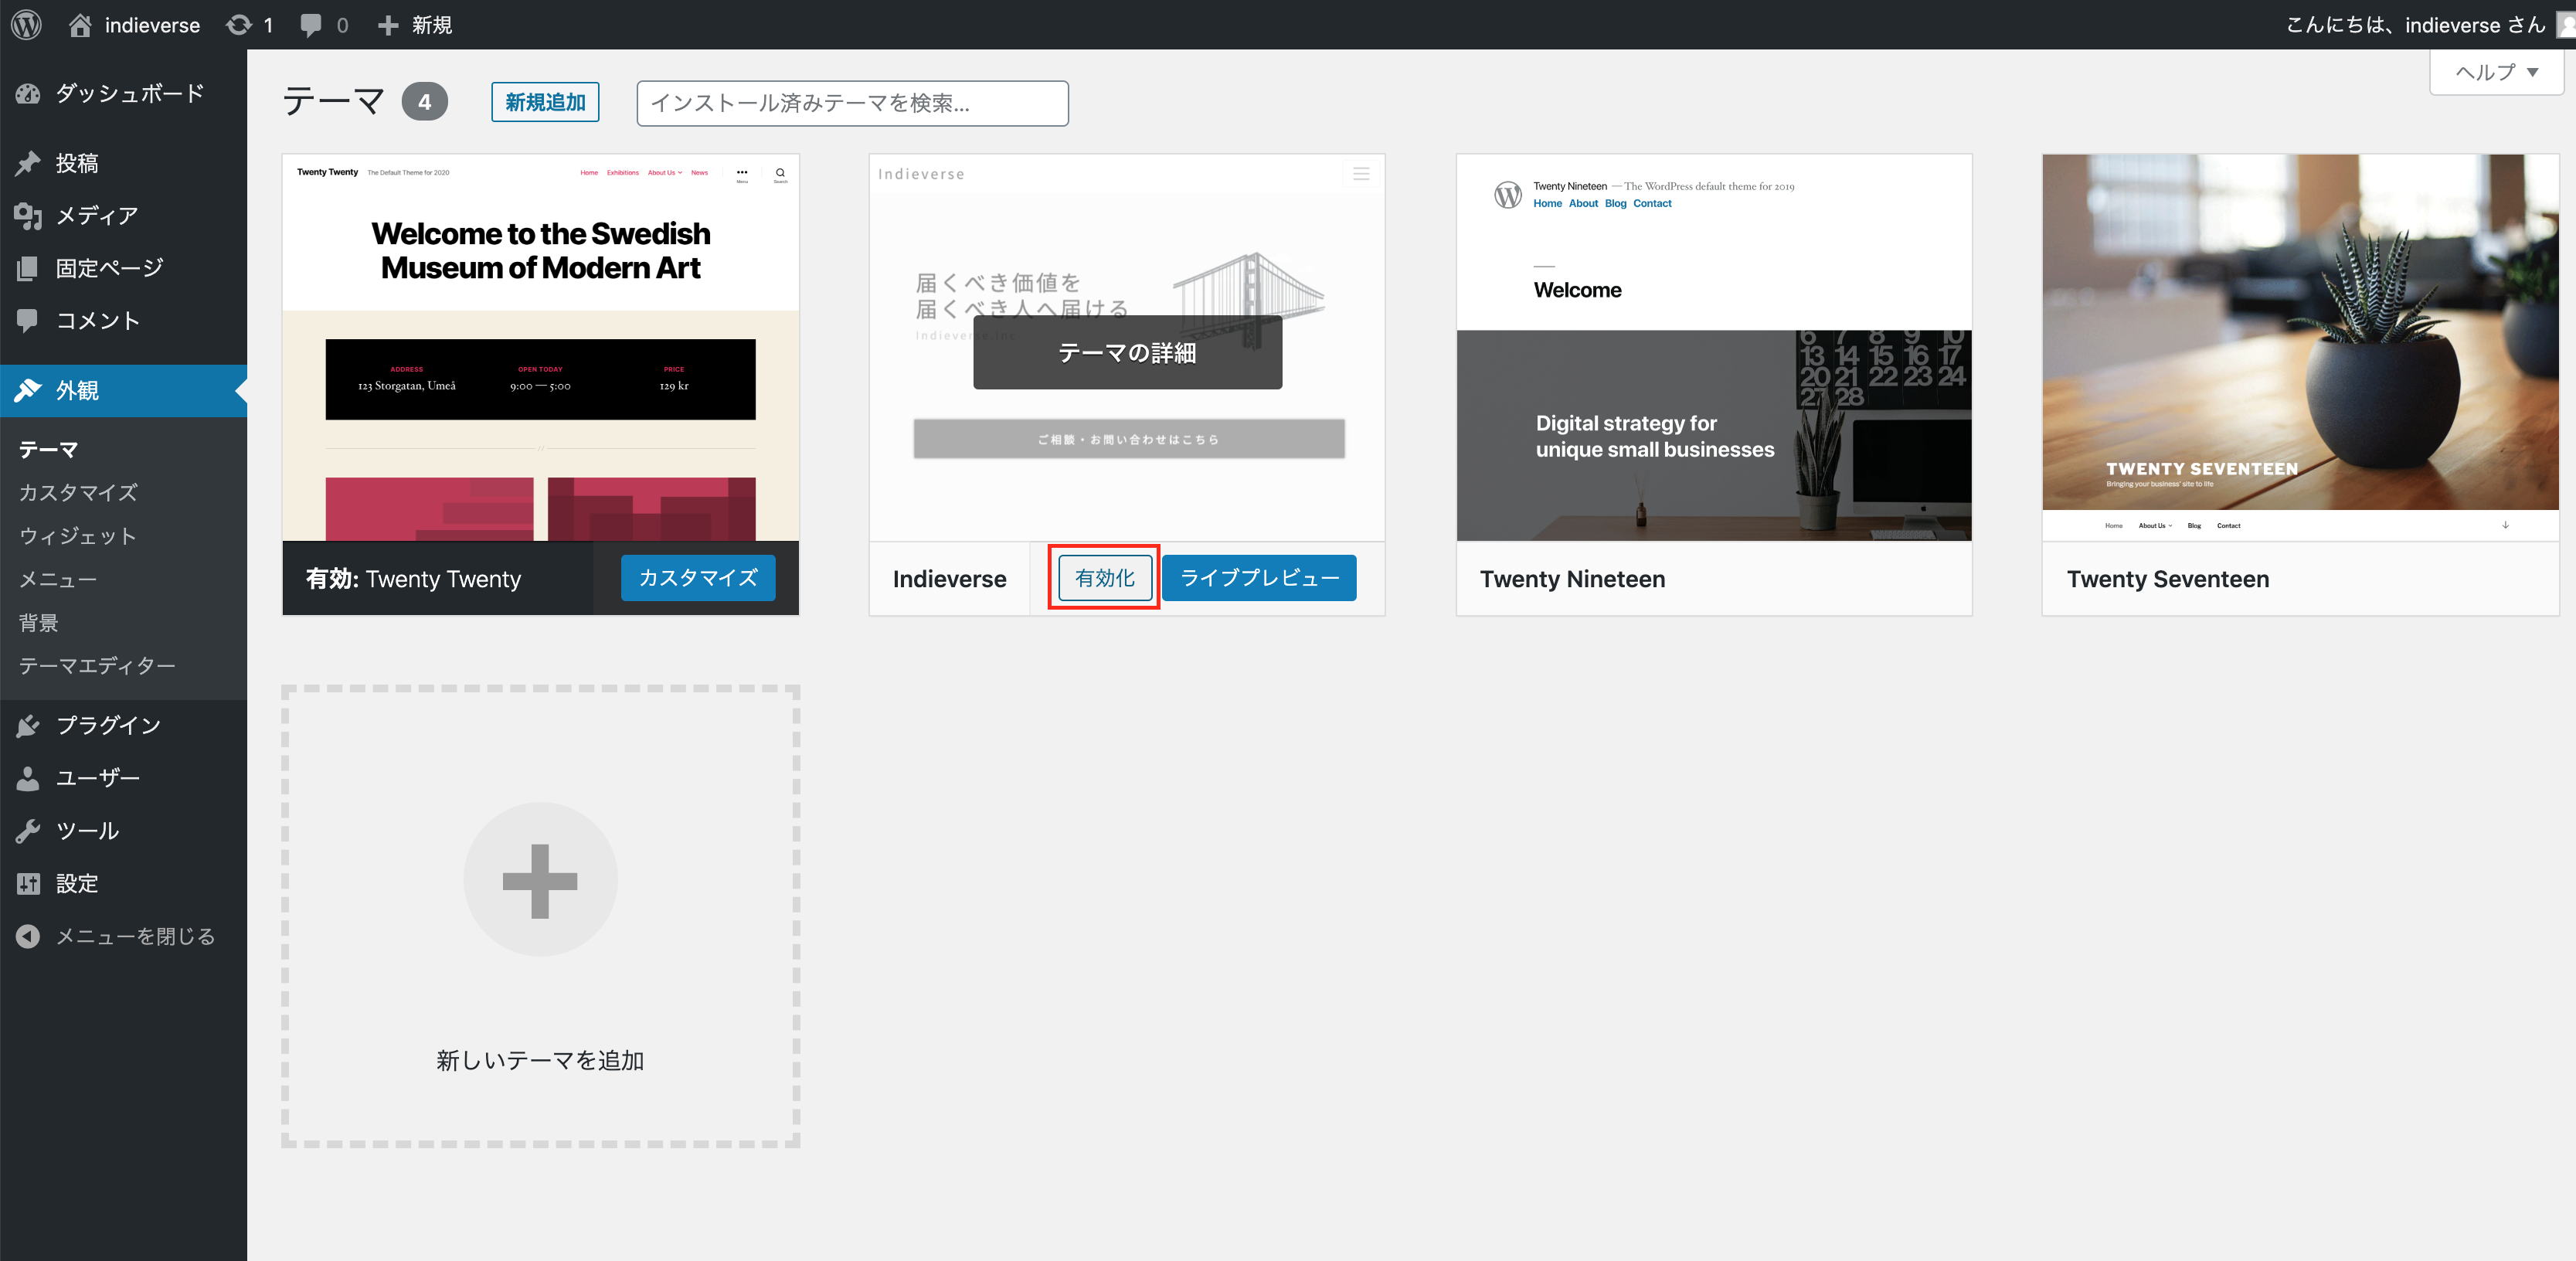2576x1261 pixels.
Task: Open 設定 settings menu
Action: [76, 883]
